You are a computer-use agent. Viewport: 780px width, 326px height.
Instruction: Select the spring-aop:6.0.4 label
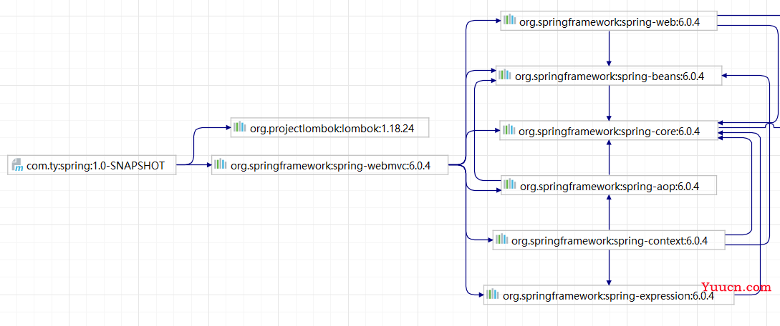point(610,187)
